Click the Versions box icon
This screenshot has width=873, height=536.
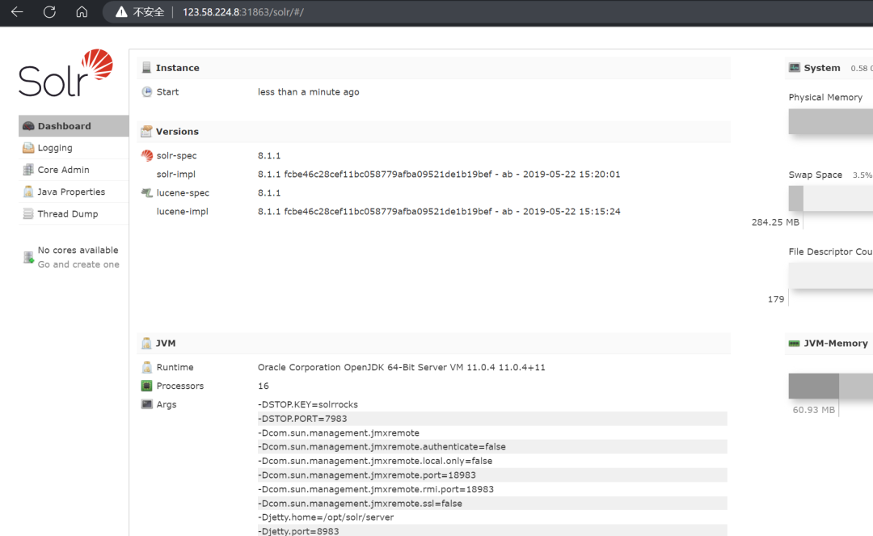pyautogui.click(x=146, y=131)
